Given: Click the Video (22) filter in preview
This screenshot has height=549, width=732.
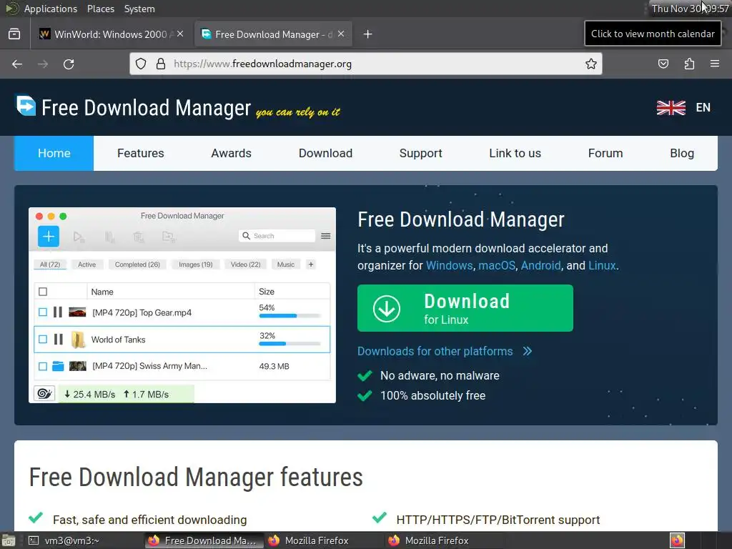Looking at the screenshot, I should [246, 264].
